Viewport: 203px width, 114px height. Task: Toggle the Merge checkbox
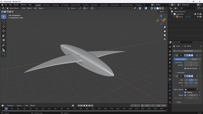click(x=185, y=95)
